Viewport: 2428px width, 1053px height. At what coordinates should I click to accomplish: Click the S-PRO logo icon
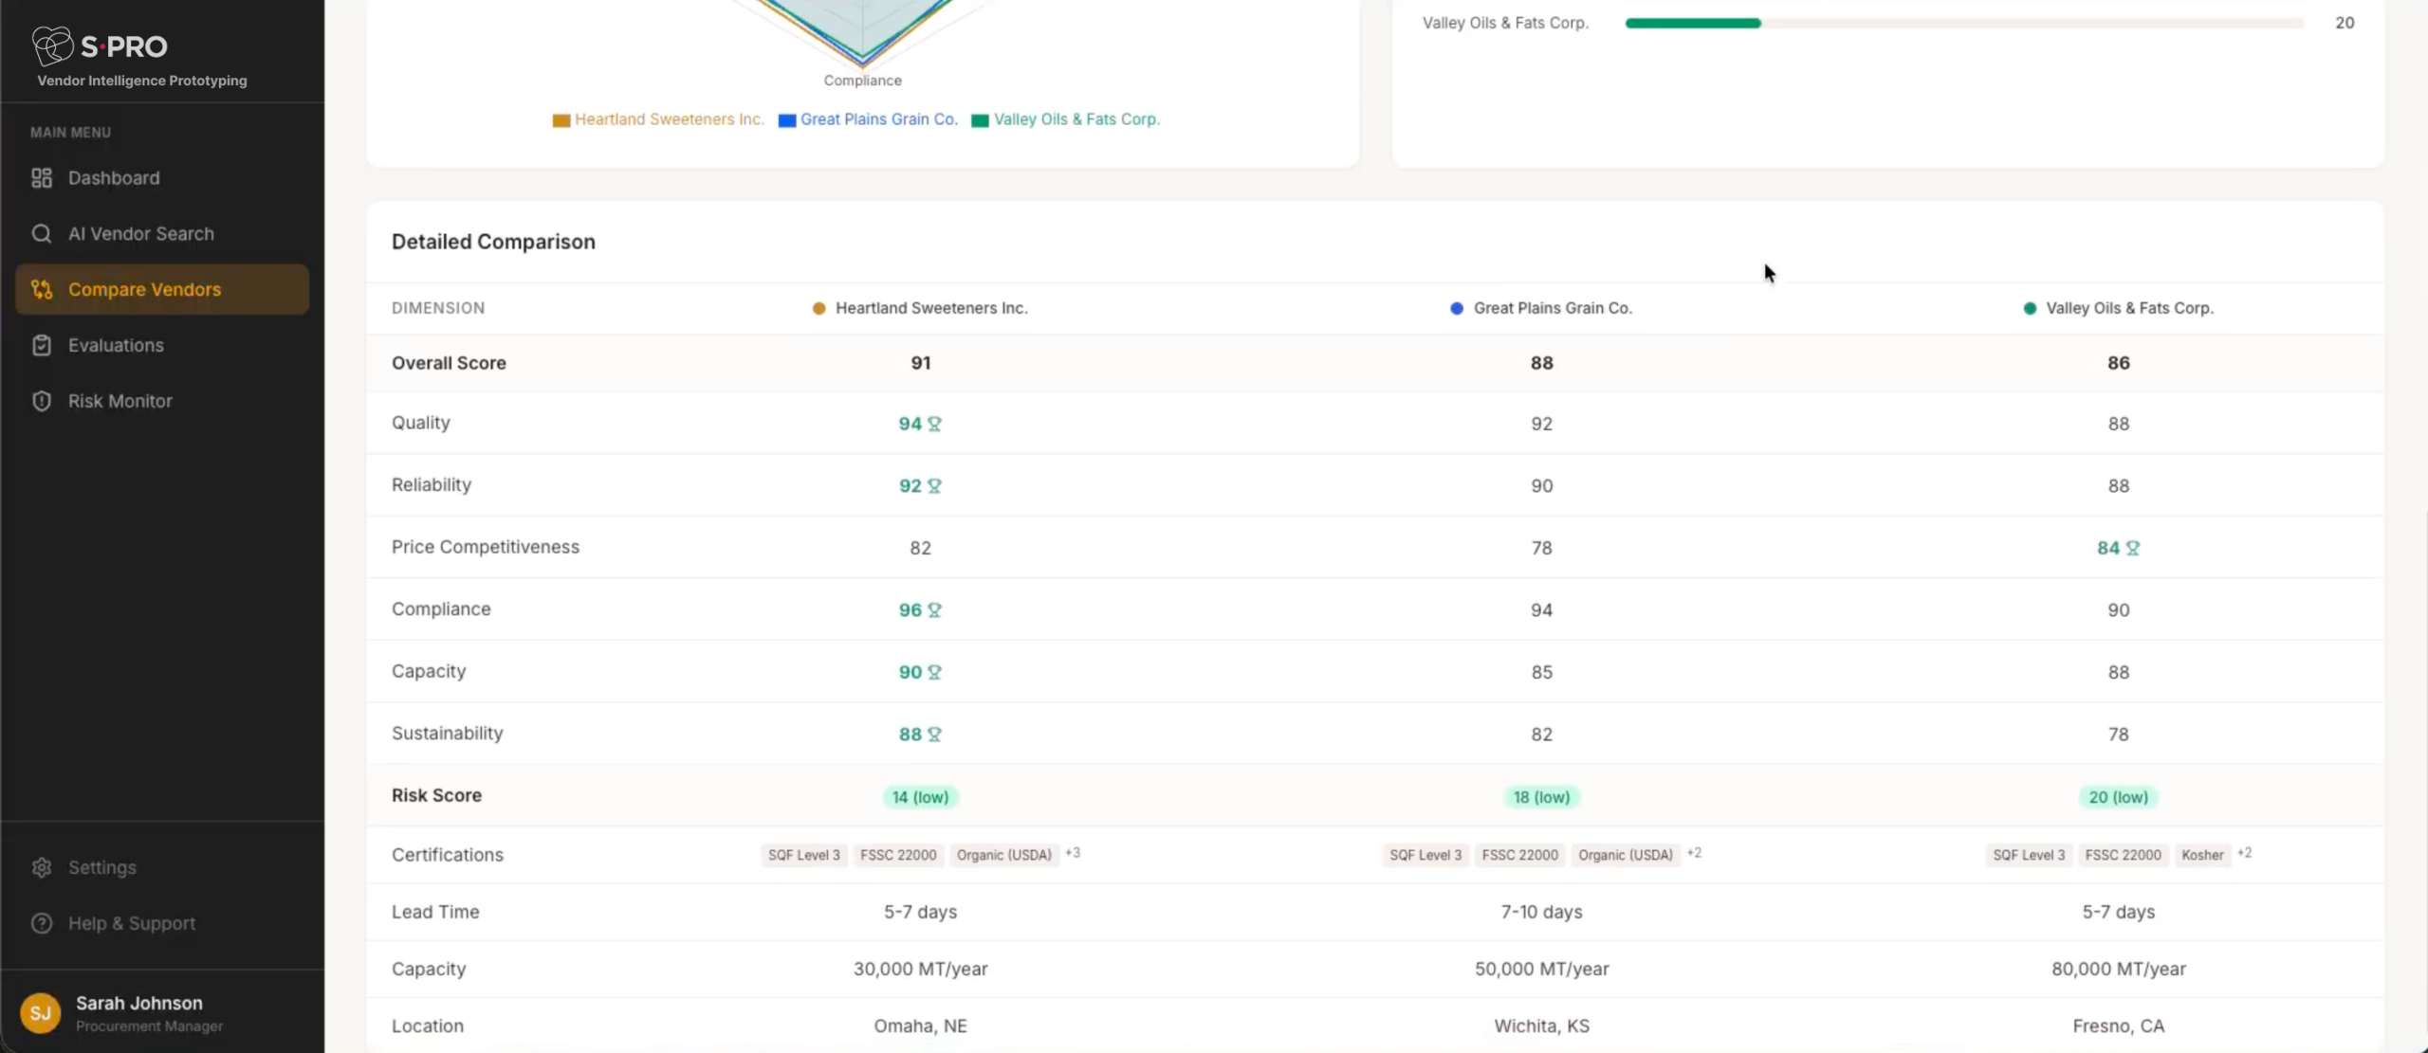point(53,45)
